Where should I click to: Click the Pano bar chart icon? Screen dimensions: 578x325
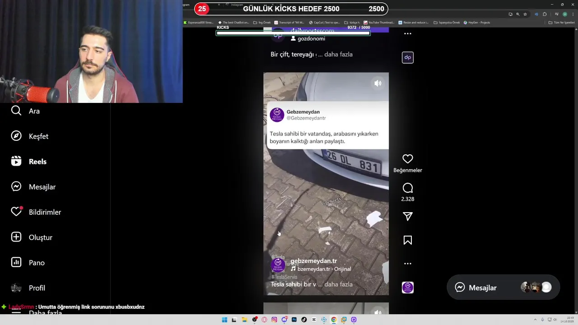[x=16, y=263]
